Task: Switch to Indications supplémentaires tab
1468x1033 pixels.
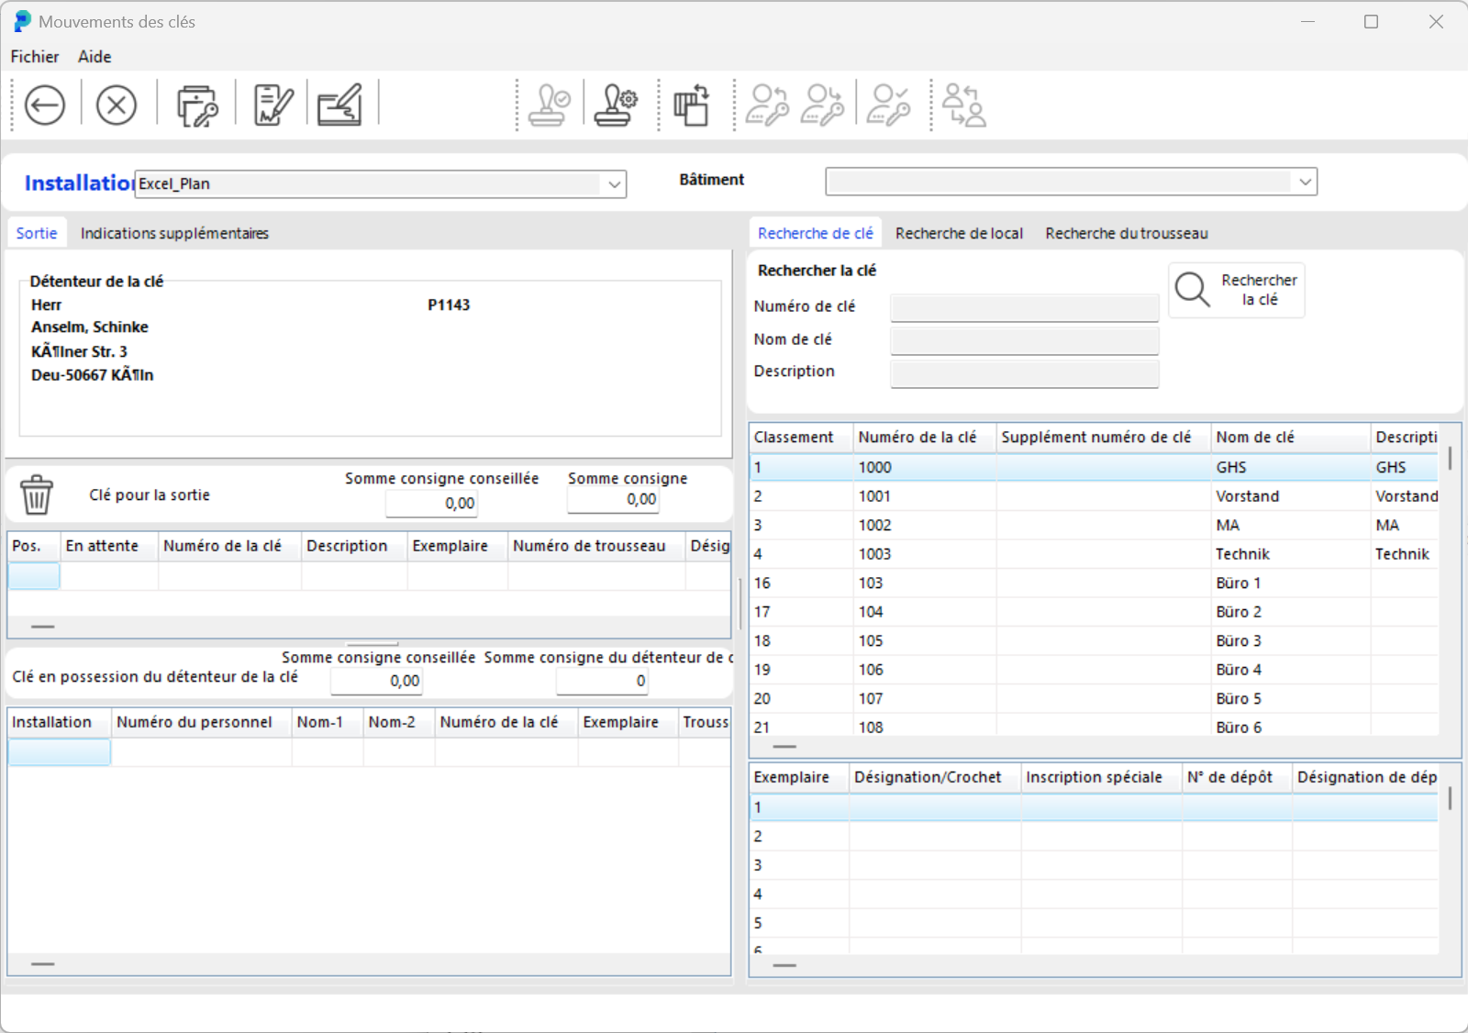Action: pyautogui.click(x=174, y=234)
